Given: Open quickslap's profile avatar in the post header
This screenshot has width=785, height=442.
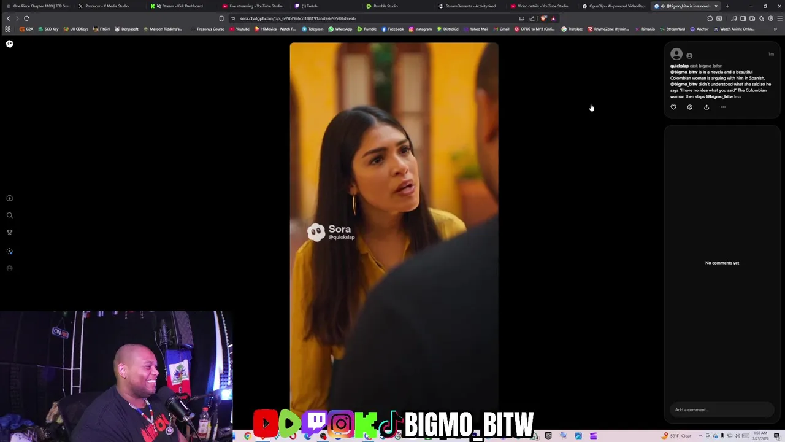Looking at the screenshot, I should (676, 54).
